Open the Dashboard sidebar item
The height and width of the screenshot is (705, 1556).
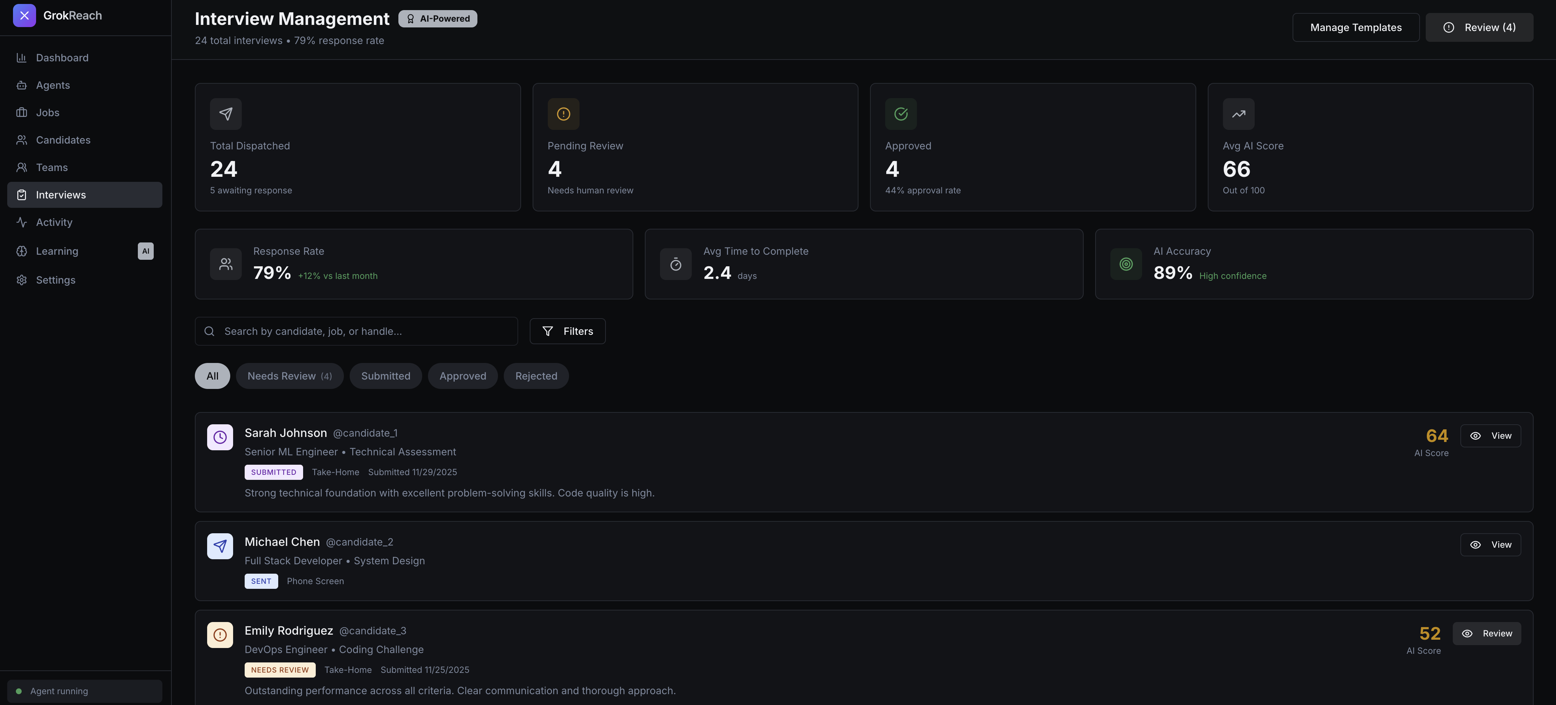coord(62,58)
